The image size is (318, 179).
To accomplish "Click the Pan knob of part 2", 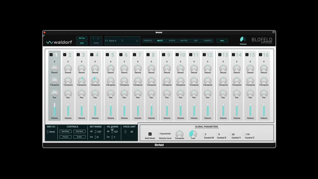I will tap(68, 93).
